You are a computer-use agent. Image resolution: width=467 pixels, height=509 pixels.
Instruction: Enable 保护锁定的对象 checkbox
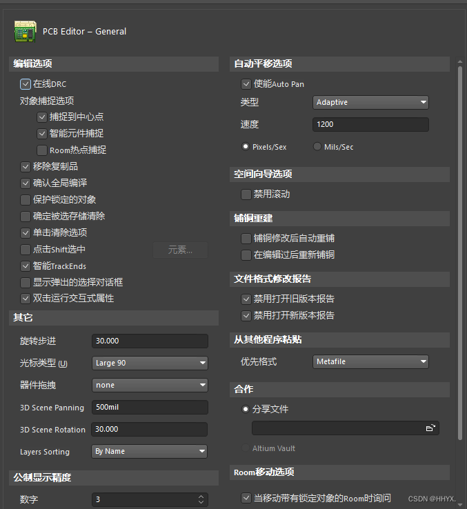tap(26, 199)
